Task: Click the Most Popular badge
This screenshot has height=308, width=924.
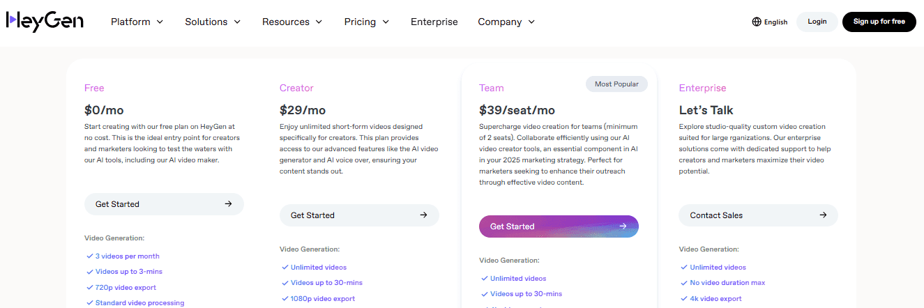Action: pyautogui.click(x=616, y=84)
